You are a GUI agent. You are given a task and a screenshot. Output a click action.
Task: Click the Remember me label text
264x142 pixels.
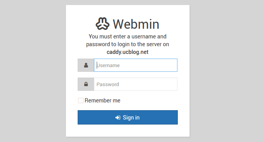(x=102, y=100)
